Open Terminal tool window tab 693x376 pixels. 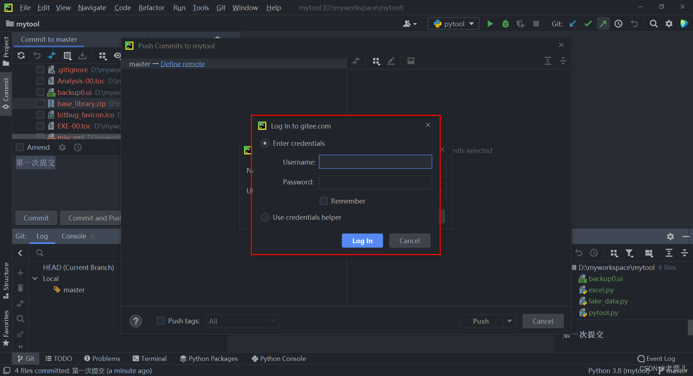(149, 358)
